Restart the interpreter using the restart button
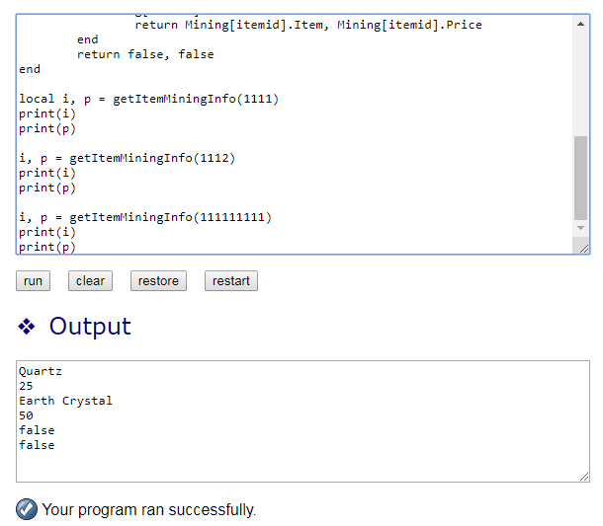This screenshot has width=603, height=526. click(231, 280)
